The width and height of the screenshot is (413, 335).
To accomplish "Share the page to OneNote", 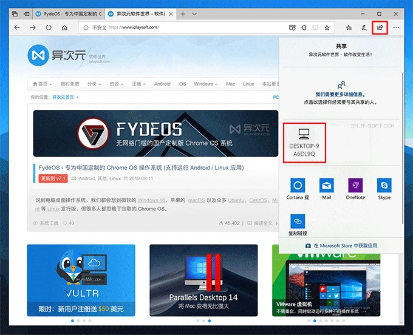I will (355, 187).
